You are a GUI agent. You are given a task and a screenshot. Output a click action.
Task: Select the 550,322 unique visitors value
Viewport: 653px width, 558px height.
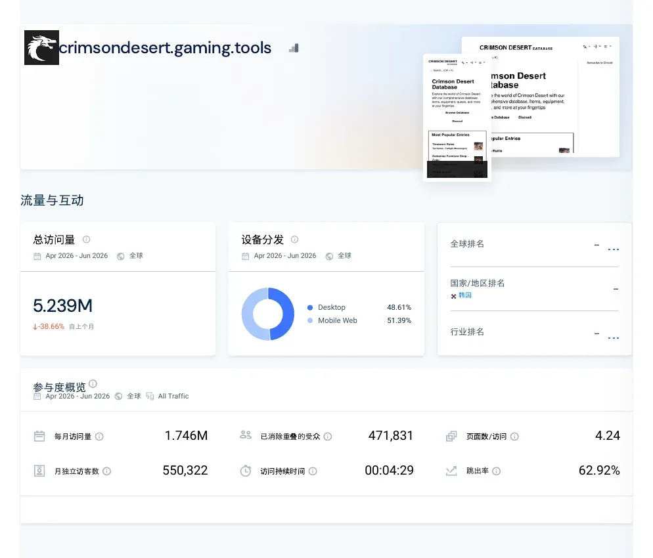tap(185, 471)
